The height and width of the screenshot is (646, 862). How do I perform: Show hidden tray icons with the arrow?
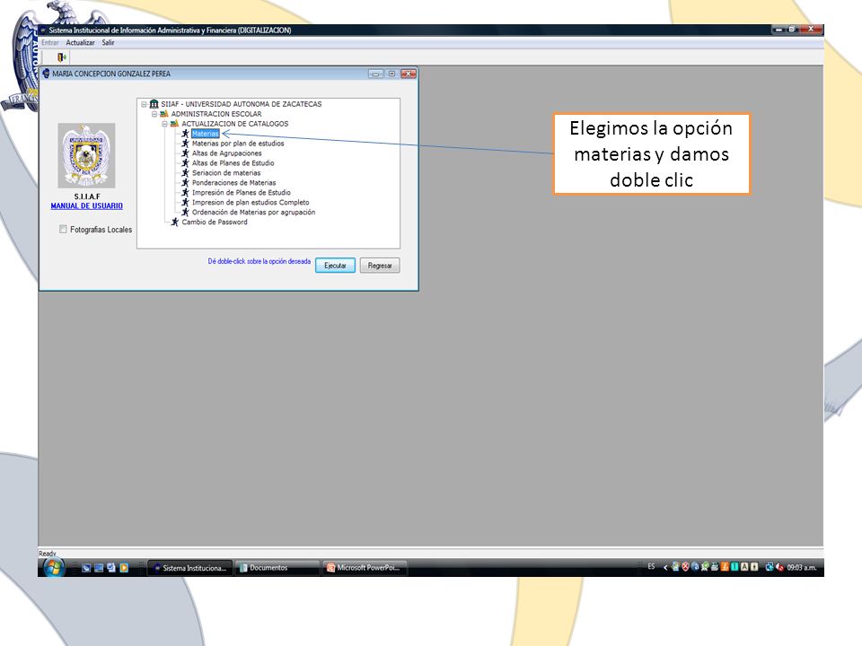(x=665, y=567)
